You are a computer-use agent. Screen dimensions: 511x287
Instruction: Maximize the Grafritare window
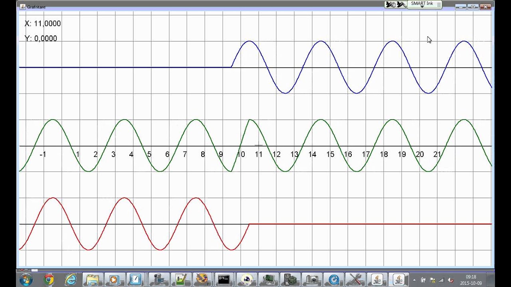[473, 6]
